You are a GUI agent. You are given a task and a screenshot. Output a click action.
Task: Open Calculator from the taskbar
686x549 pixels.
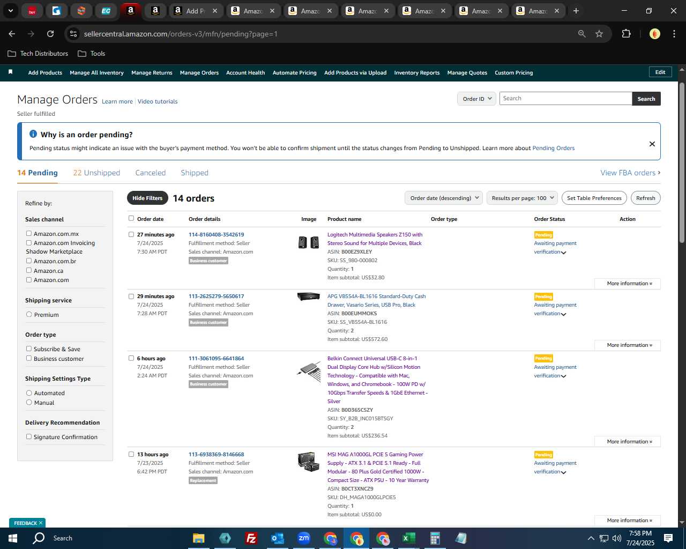coord(435,538)
